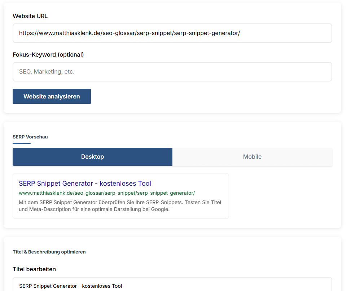Click the Website URL input field
Viewport: 347px width, 291px height.
click(172, 33)
